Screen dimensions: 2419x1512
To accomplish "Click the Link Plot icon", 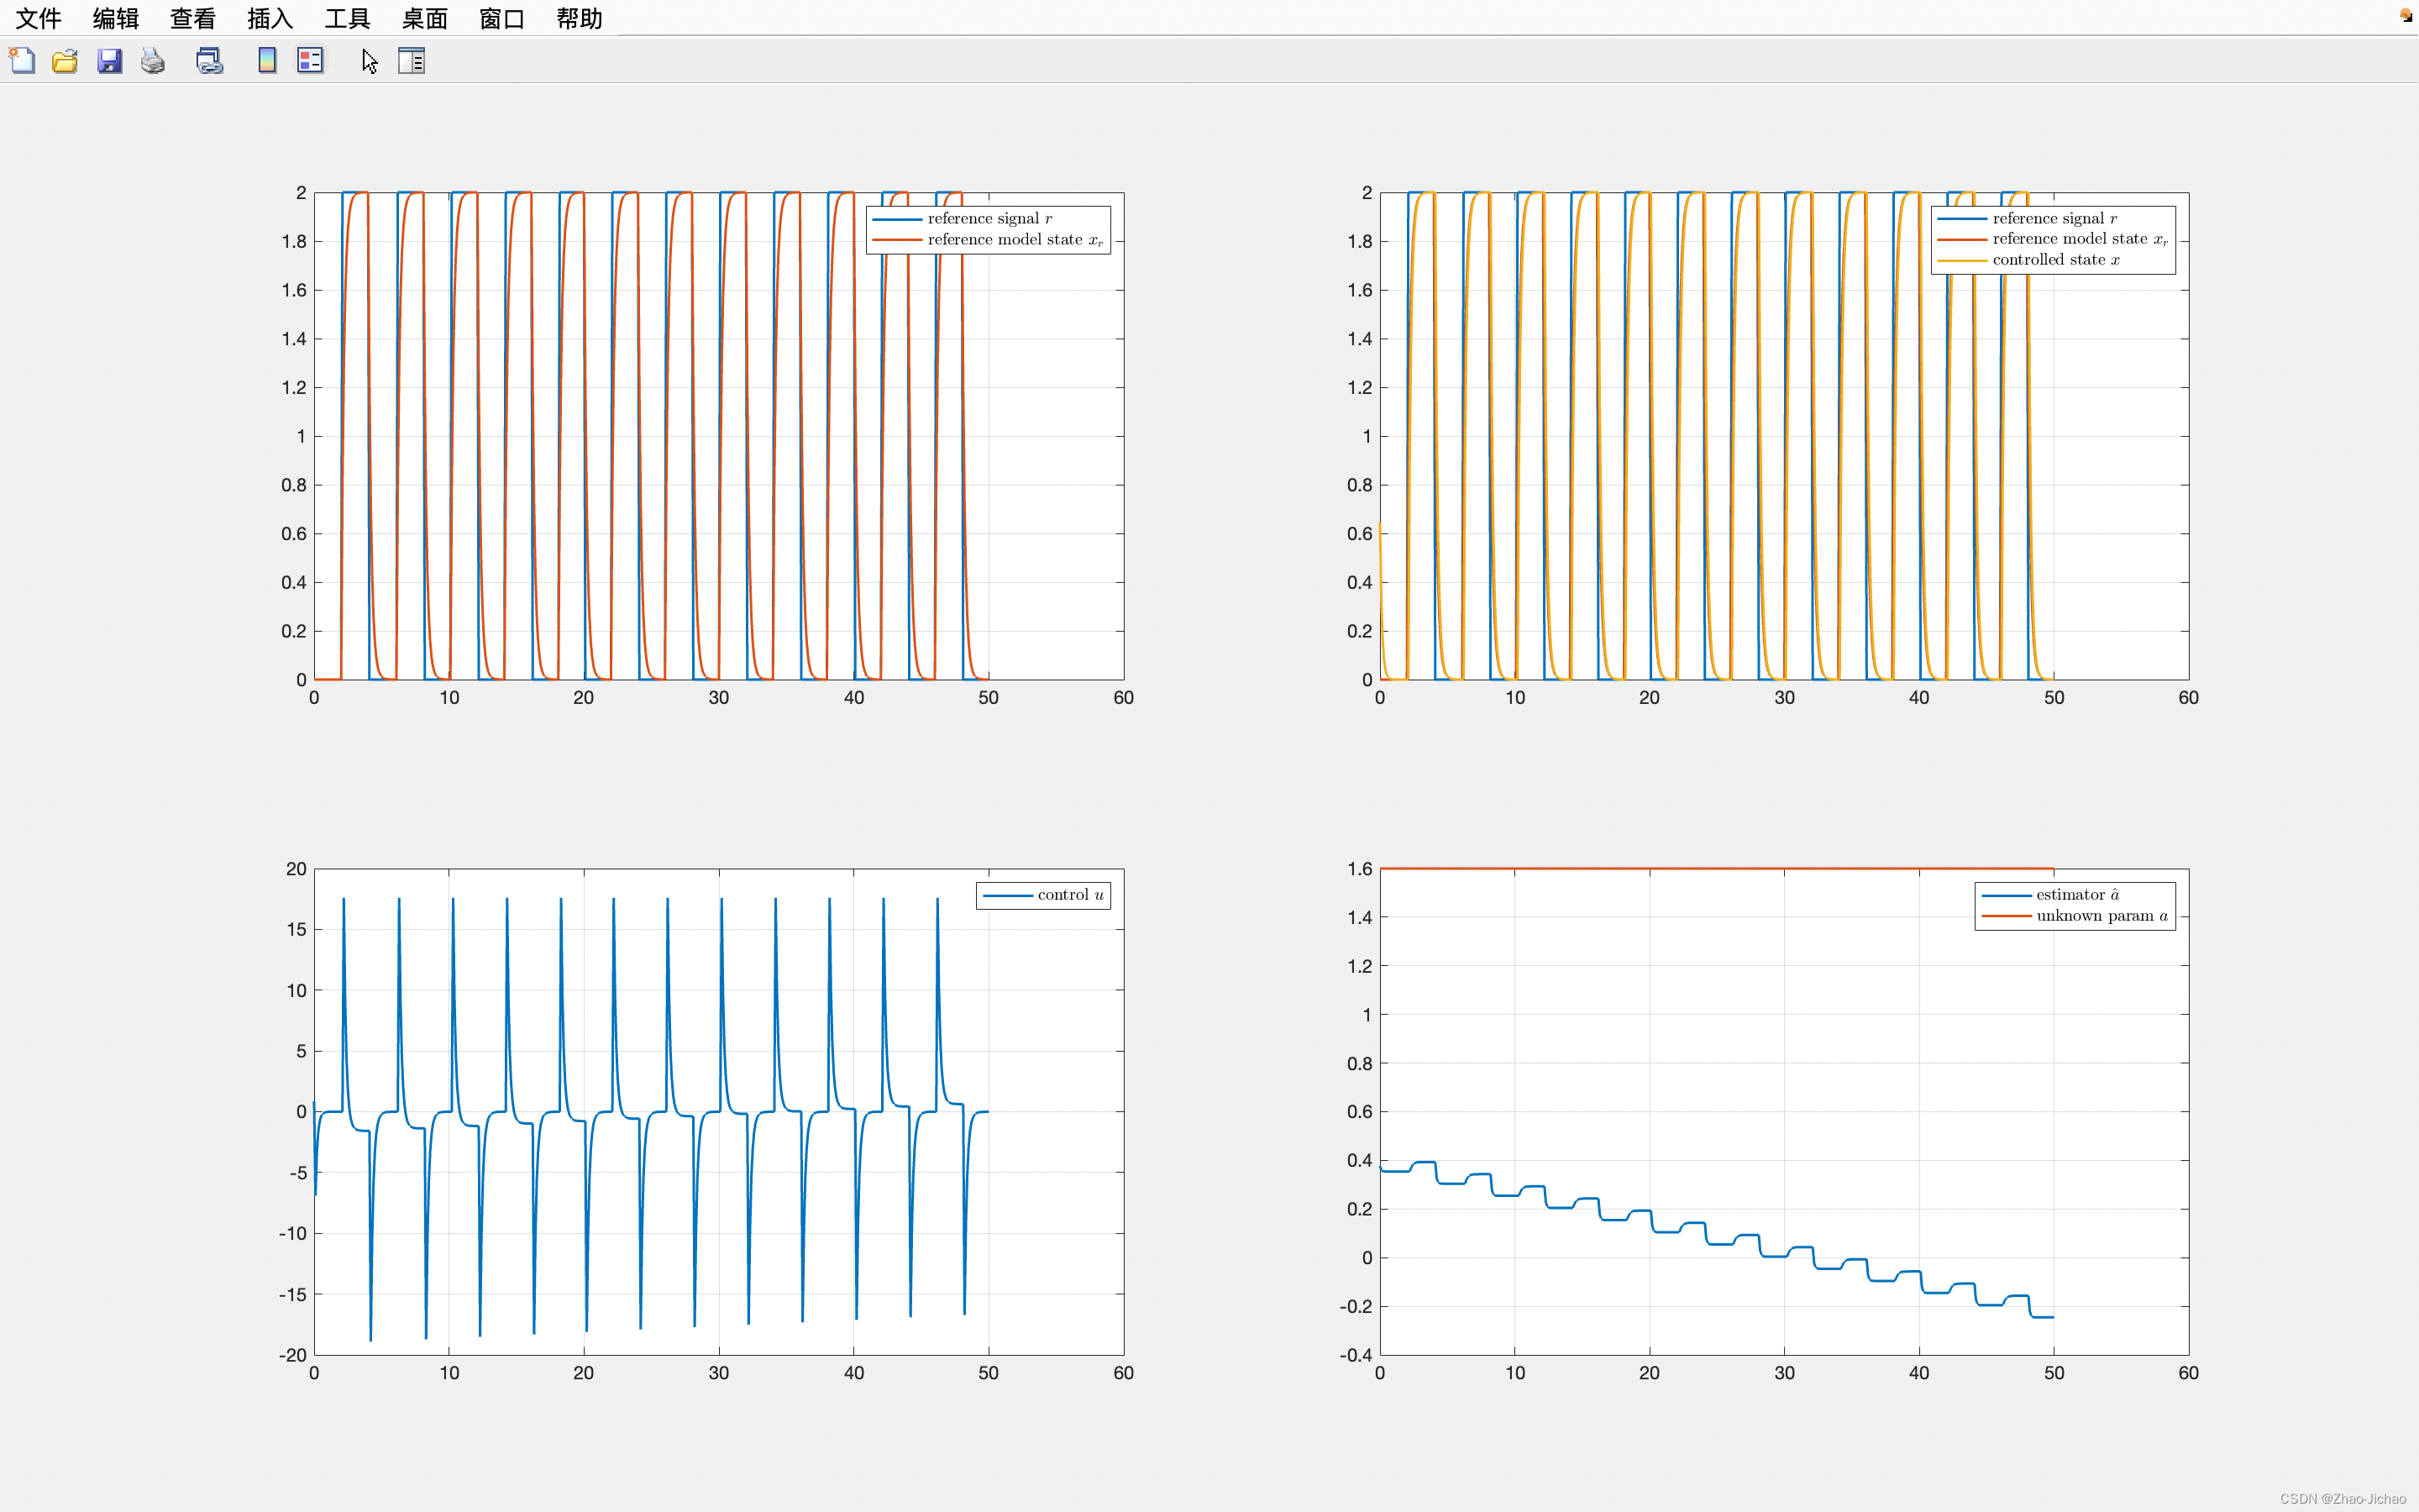I will [x=209, y=61].
